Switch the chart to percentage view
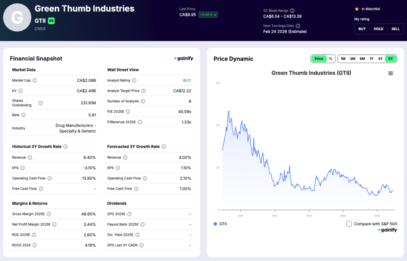 coord(330,58)
